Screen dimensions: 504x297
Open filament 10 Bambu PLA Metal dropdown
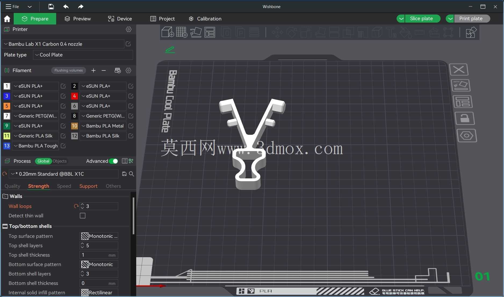pos(103,126)
